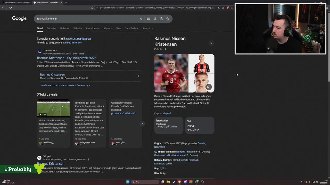This screenshot has width=330, height=185.
Task: Show hidden system tray icons
Action: click(x=301, y=182)
